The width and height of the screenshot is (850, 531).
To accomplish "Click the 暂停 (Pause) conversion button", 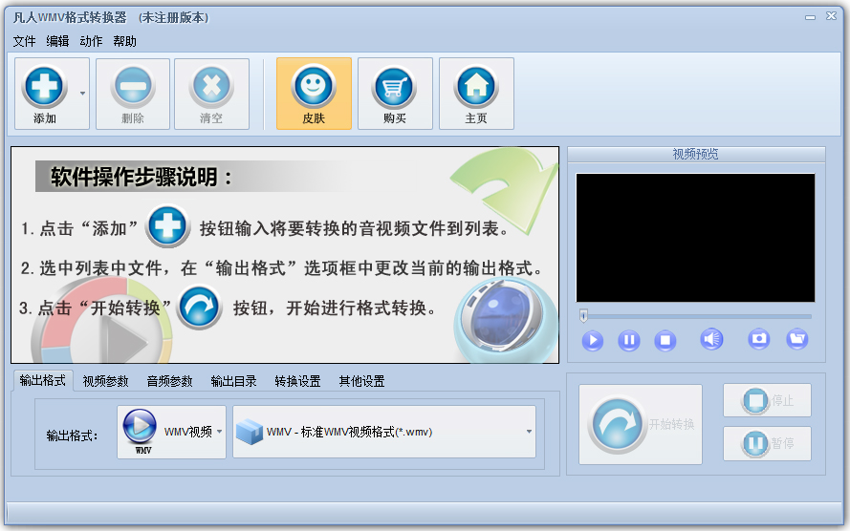I will [x=767, y=443].
